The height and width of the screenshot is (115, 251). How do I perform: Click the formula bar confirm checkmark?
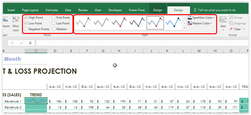pyautogui.click(x=21, y=43)
